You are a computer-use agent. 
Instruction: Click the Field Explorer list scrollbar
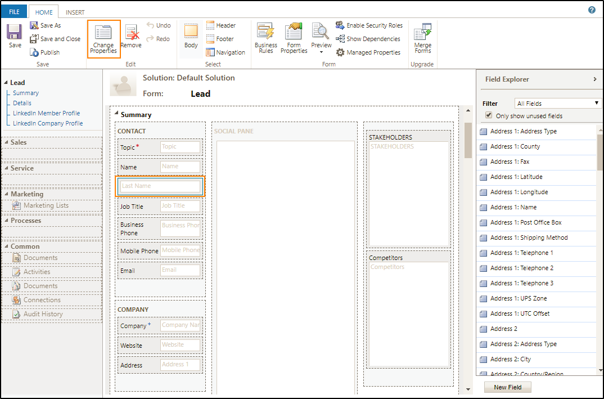click(600, 152)
